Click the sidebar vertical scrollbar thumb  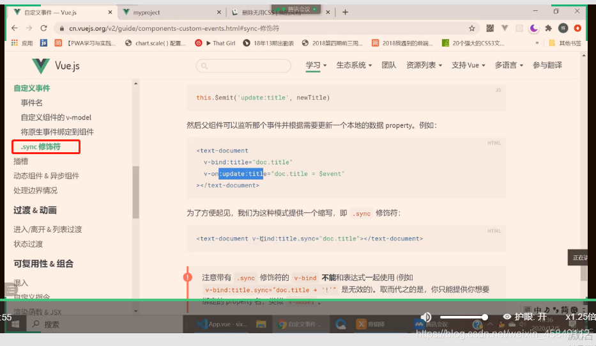pos(135,193)
